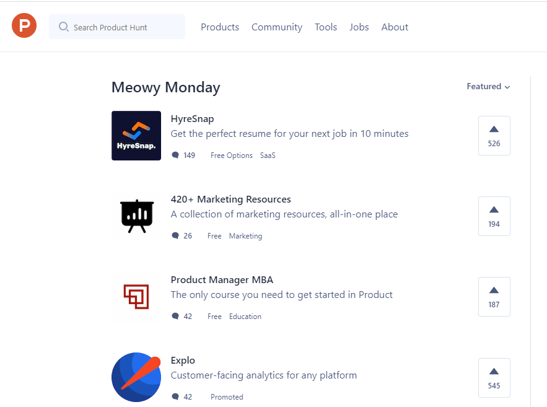547x407 pixels.
Task: Select the Tools menu item
Action: coord(326,27)
